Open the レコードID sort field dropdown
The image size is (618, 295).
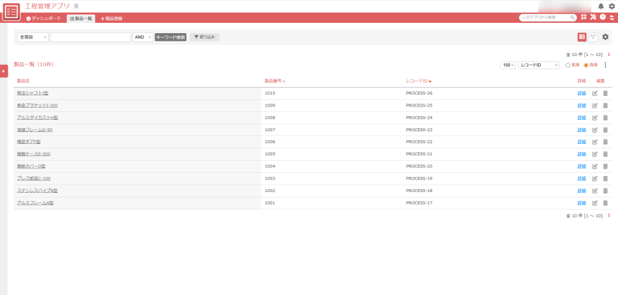coord(539,65)
